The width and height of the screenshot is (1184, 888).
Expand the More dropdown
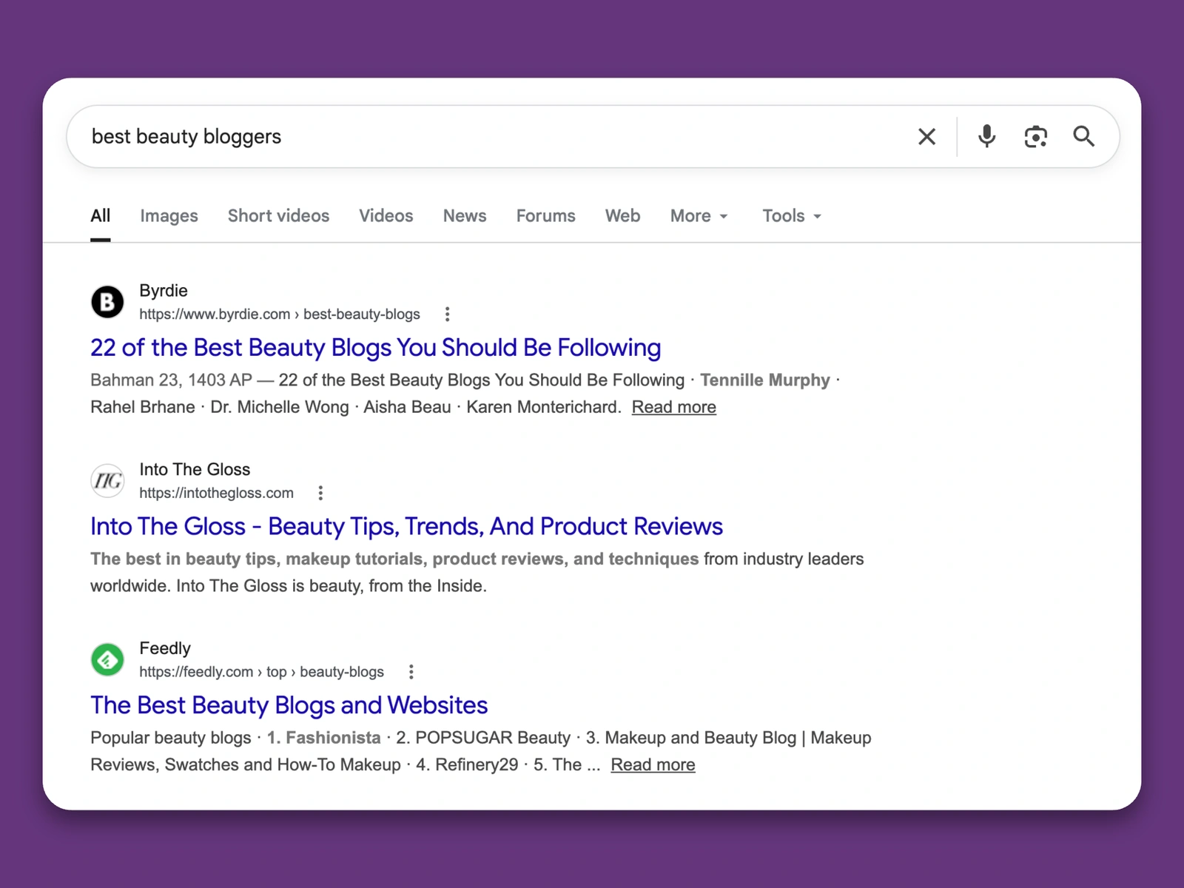699,216
